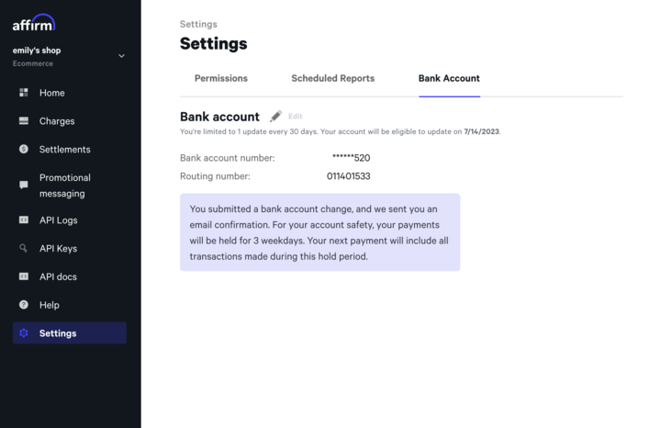Click the pencil edit icon beside Bank account
Viewport: 661px width, 428px height.
coord(275,116)
